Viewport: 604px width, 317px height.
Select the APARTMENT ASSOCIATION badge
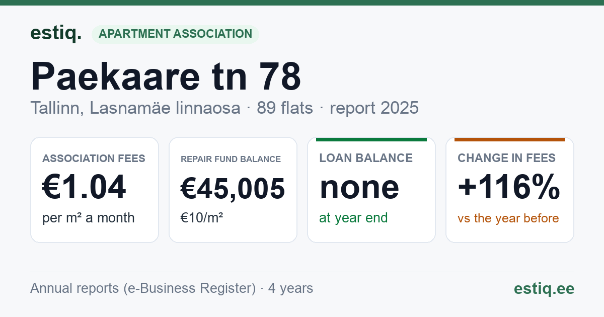click(175, 34)
